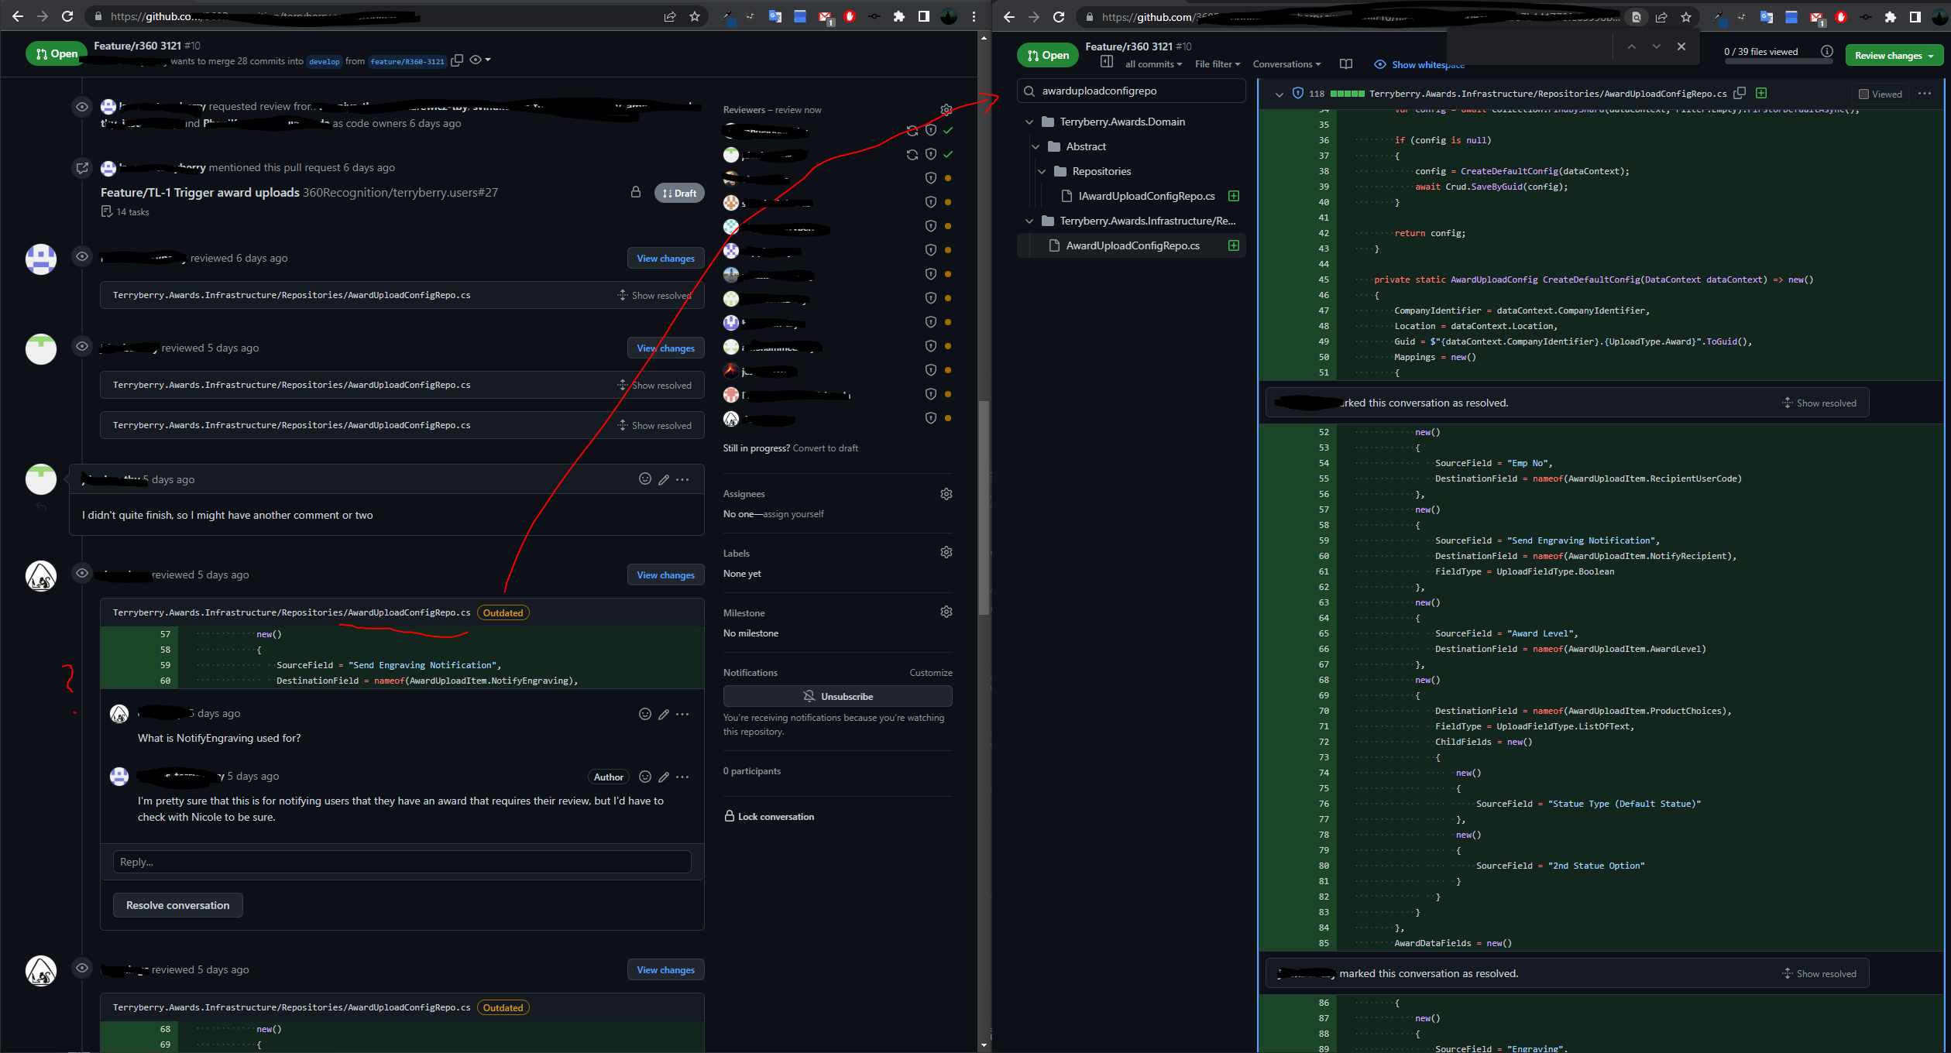Open options menu on 'didn't quite finish' comment
Image resolution: width=1951 pixels, height=1053 pixels.
tap(682, 480)
